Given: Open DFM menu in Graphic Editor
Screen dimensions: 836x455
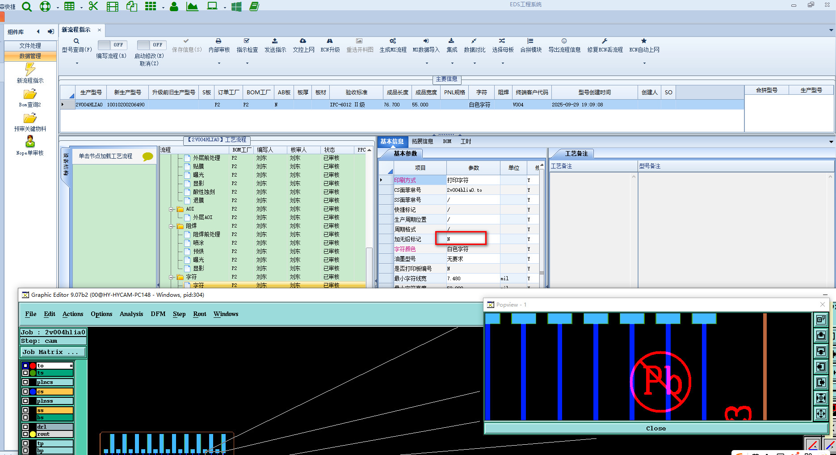Looking at the screenshot, I should click(158, 314).
